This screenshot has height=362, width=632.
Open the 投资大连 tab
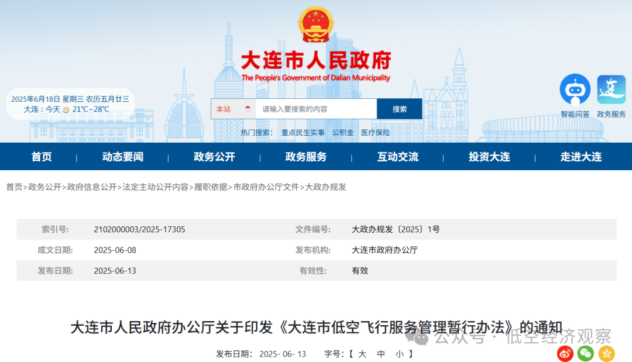[x=489, y=156]
